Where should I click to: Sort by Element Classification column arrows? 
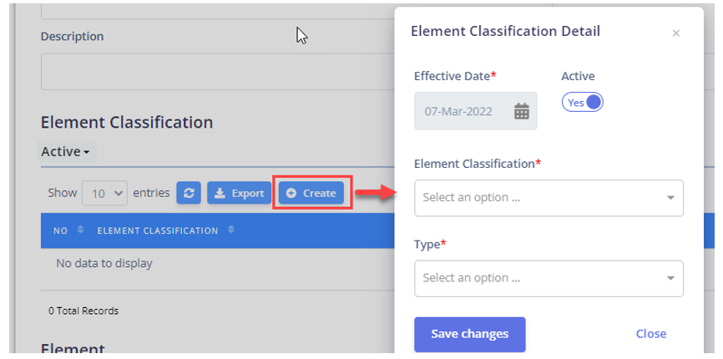pos(231,230)
